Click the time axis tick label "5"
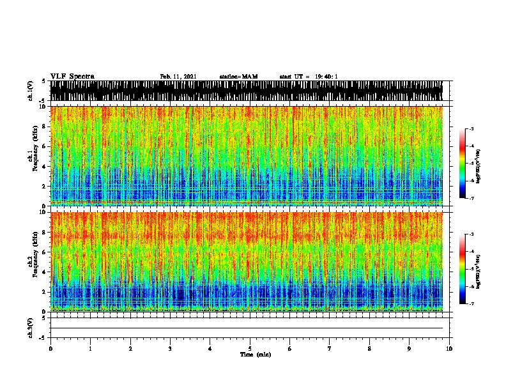 coord(250,349)
